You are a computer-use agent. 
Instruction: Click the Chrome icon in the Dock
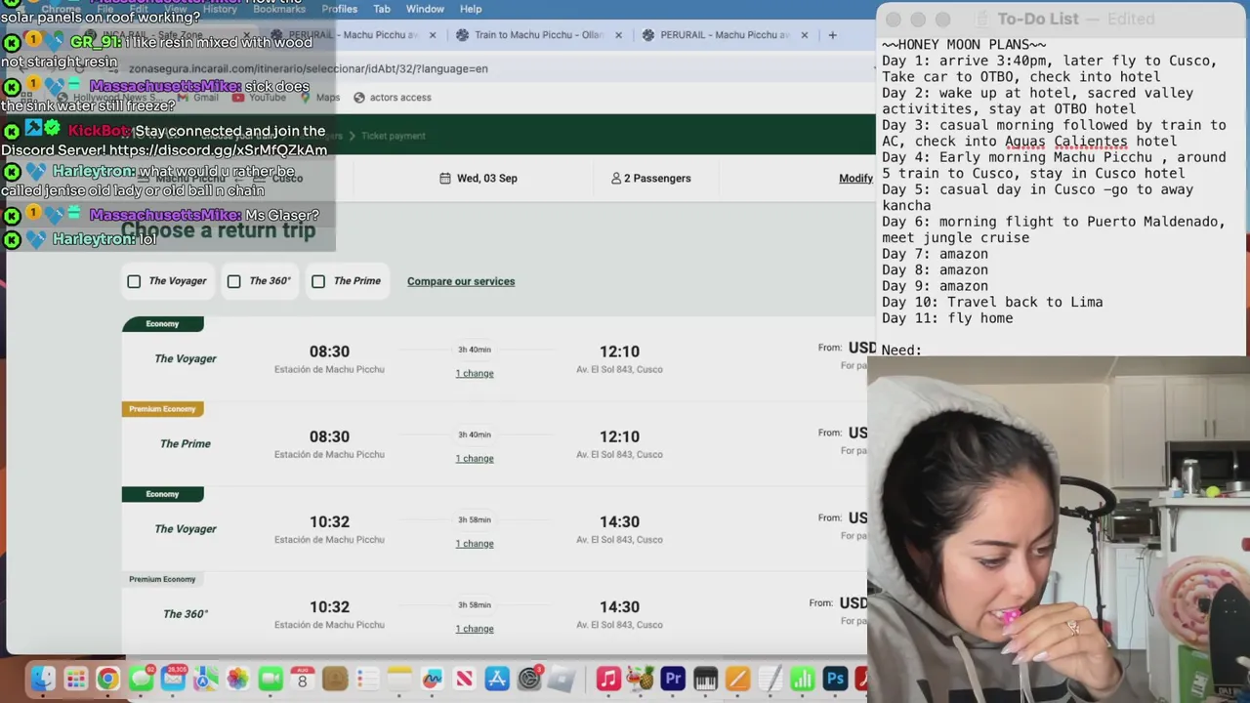coord(107,679)
